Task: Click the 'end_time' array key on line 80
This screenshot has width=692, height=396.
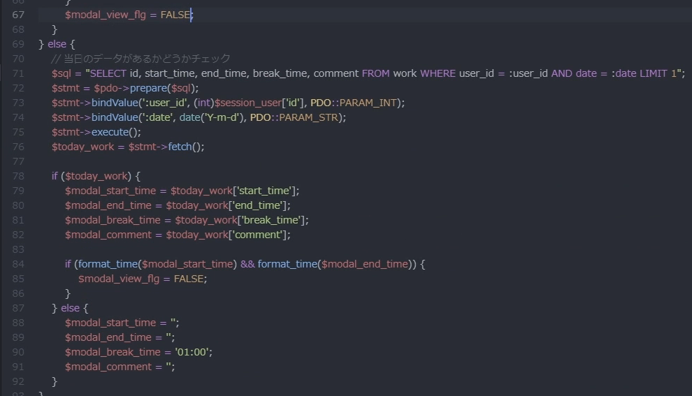Action: click(258, 205)
